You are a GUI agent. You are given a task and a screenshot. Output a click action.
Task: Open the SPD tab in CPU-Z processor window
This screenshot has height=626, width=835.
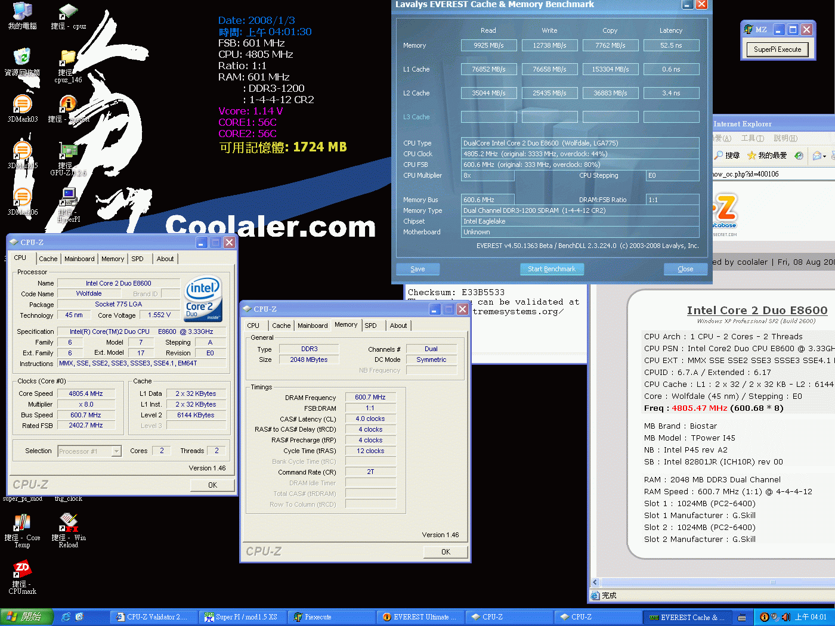pyautogui.click(x=137, y=259)
